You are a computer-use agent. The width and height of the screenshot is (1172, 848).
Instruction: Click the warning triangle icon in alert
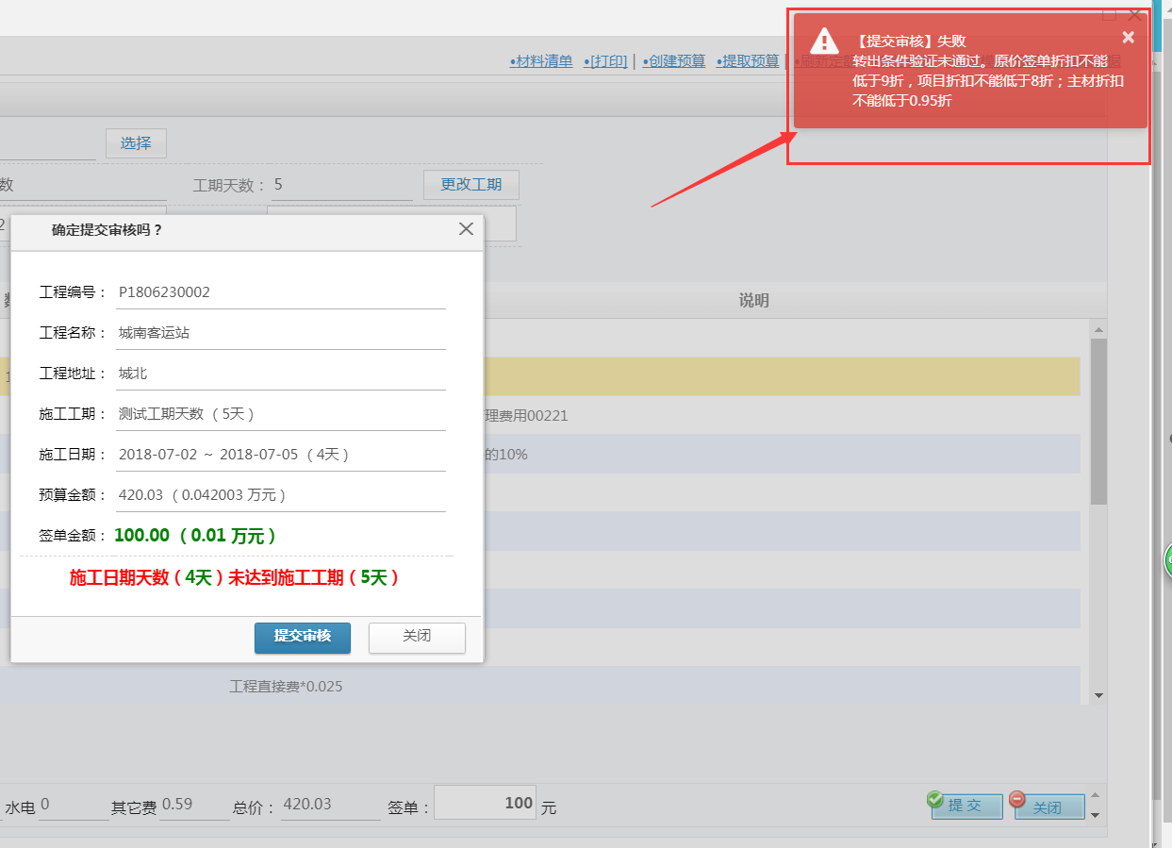(824, 41)
